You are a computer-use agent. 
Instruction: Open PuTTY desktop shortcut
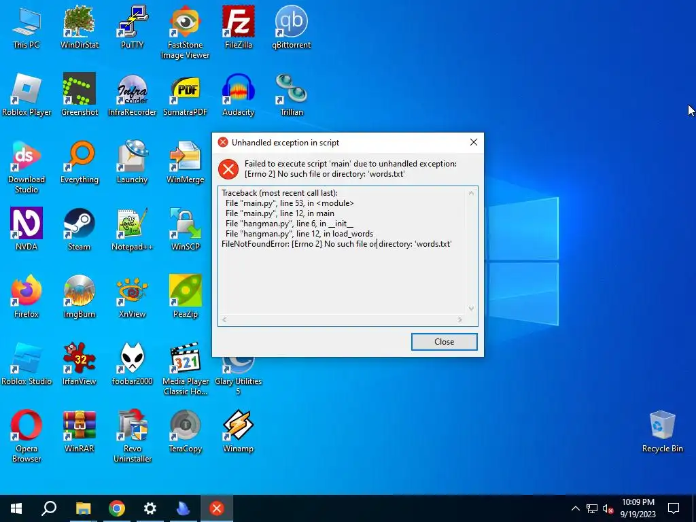tap(133, 27)
